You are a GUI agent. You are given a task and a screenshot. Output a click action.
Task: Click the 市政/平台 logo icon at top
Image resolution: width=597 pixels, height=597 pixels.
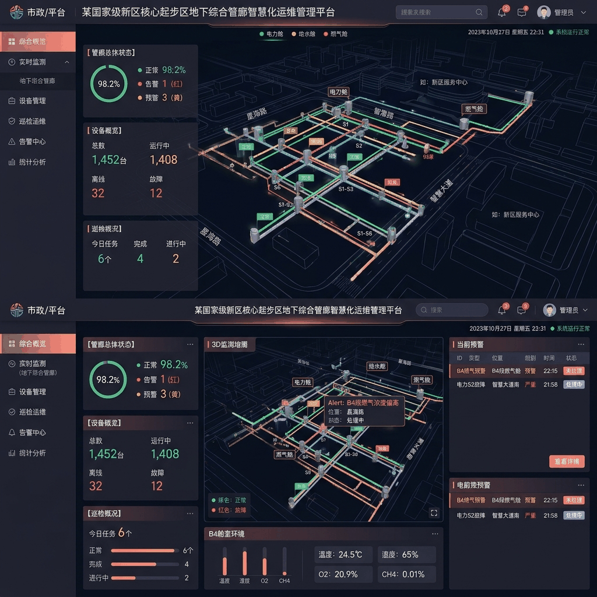tap(16, 12)
